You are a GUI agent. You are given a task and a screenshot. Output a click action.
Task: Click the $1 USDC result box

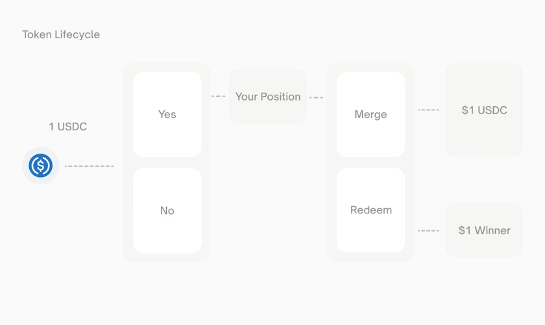[483, 110]
